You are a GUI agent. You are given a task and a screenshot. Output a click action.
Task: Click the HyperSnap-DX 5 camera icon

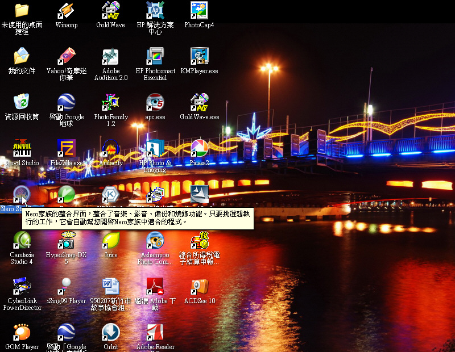point(67,240)
